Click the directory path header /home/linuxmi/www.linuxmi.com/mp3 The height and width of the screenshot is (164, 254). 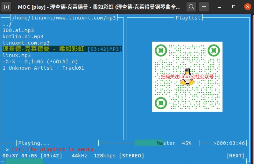pyautogui.click(x=64, y=18)
